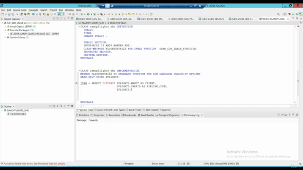Click the editor vertical scrollbar up arrow

coord(295,27)
